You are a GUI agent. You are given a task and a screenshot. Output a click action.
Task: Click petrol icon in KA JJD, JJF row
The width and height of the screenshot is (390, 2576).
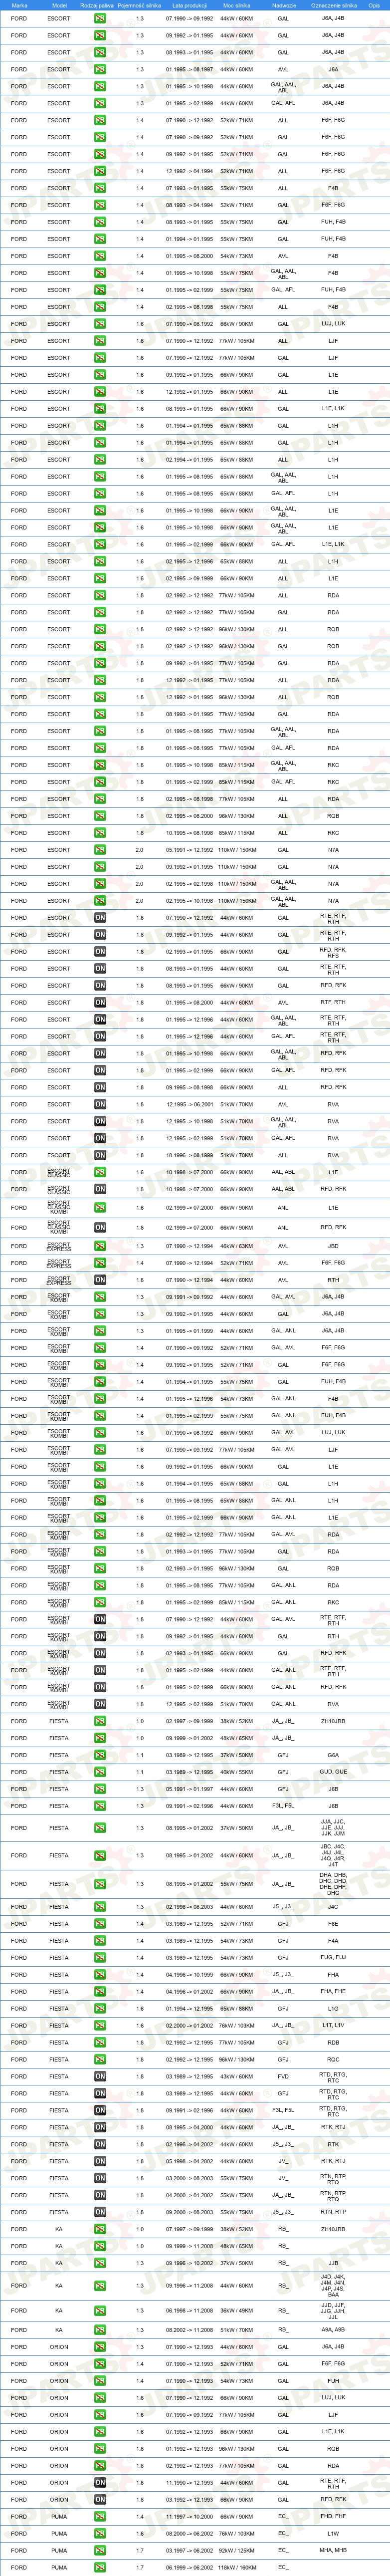tap(100, 2311)
